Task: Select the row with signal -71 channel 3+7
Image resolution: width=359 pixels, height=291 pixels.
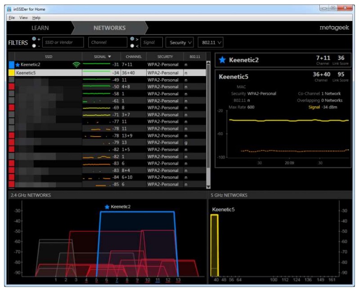Action: pyautogui.click(x=107, y=115)
